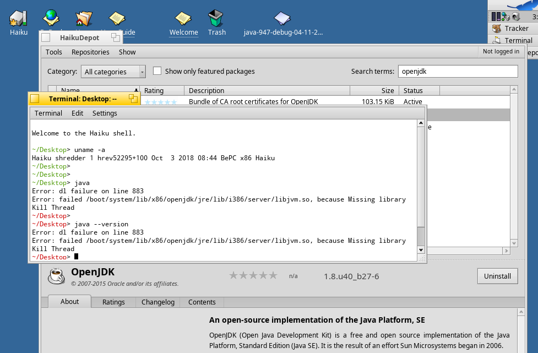
Task: Open the Haiku disk desktop icon
Action: point(18,19)
